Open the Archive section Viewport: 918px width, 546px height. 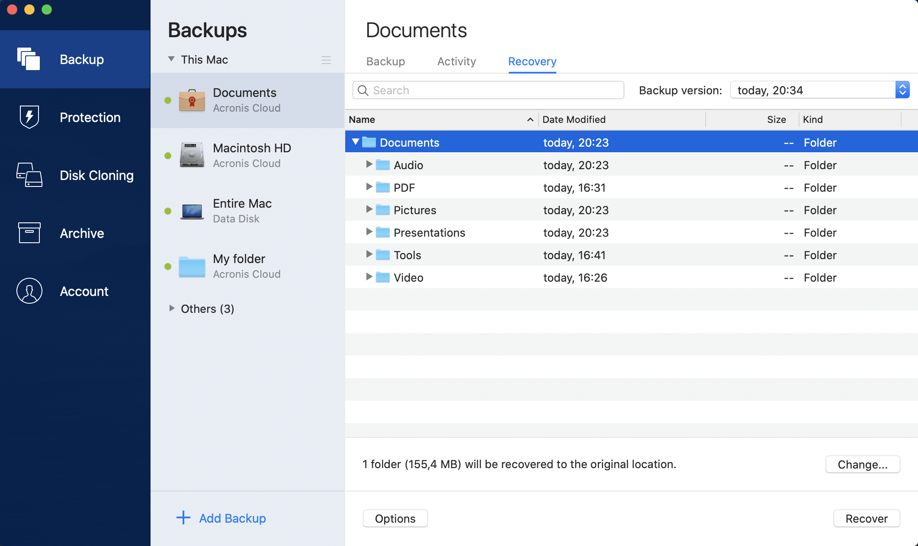click(x=75, y=233)
